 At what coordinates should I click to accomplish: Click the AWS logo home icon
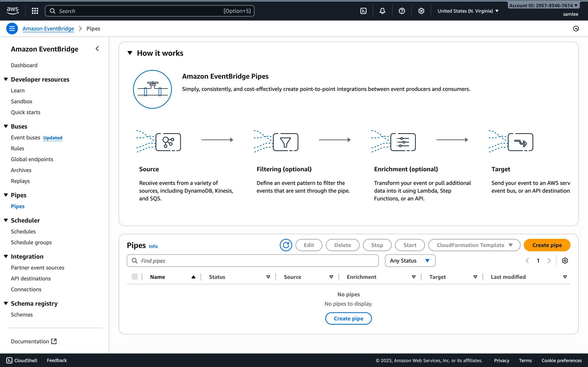pos(13,11)
